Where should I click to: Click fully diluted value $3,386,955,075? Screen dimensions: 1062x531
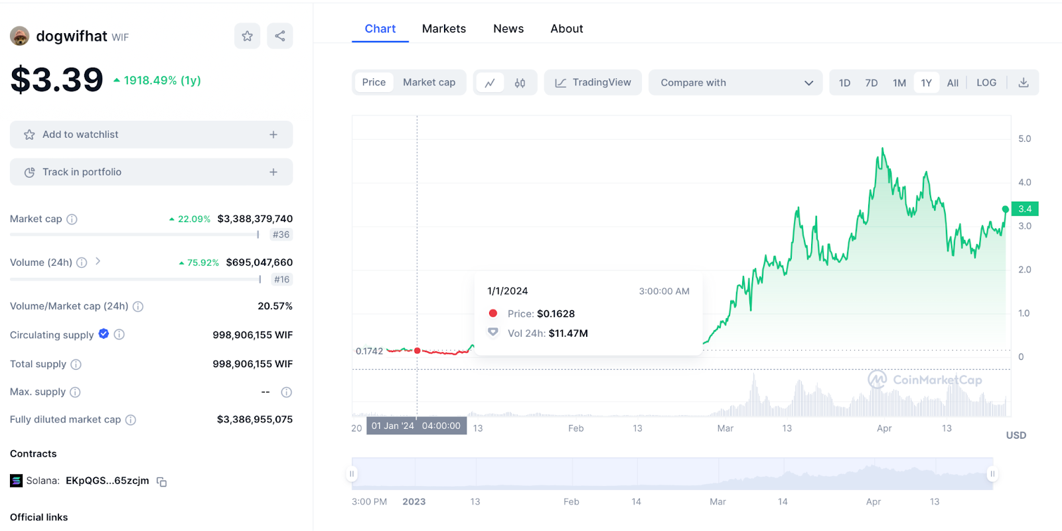(x=255, y=420)
